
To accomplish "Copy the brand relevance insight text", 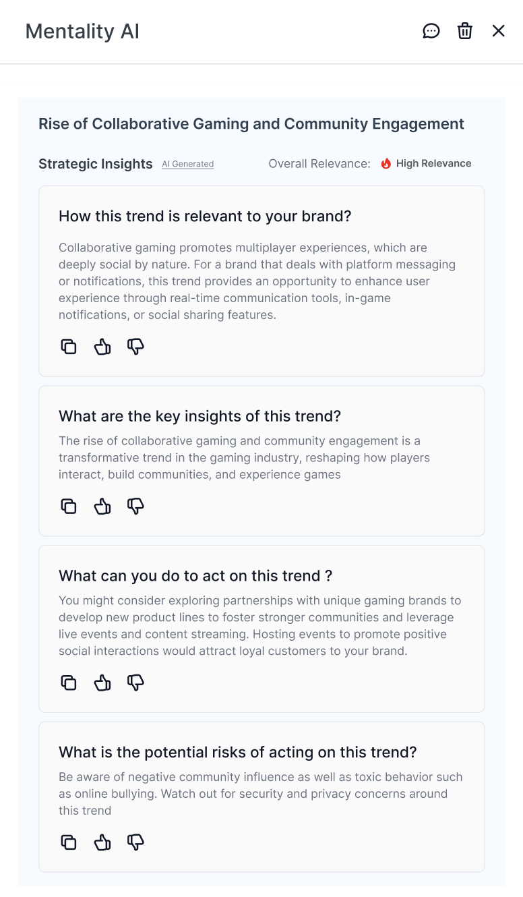I will point(69,347).
